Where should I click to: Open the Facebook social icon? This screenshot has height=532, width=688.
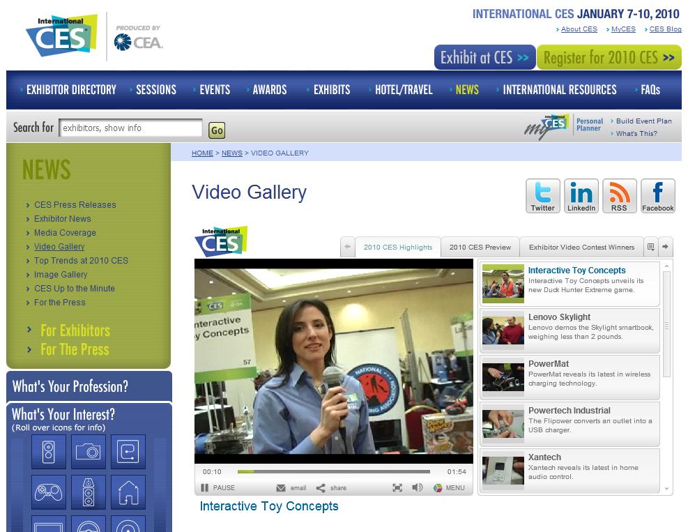(x=658, y=196)
